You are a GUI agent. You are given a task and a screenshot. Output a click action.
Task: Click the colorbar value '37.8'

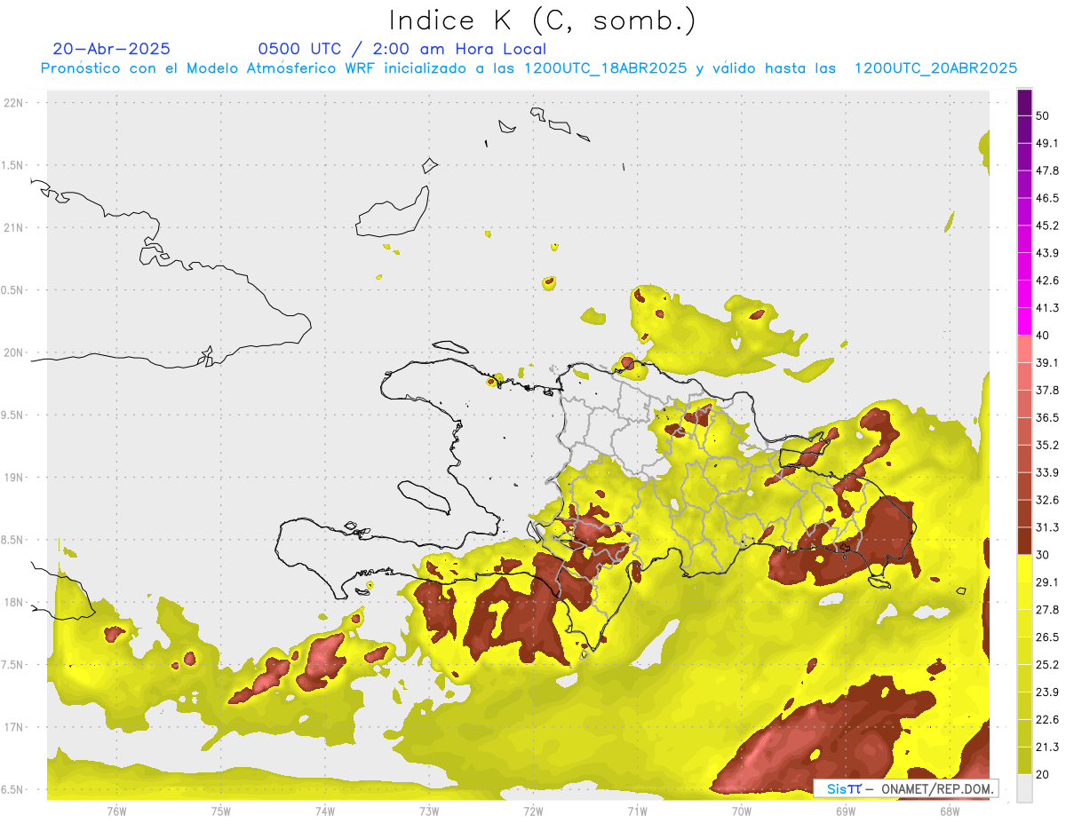[1047, 390]
